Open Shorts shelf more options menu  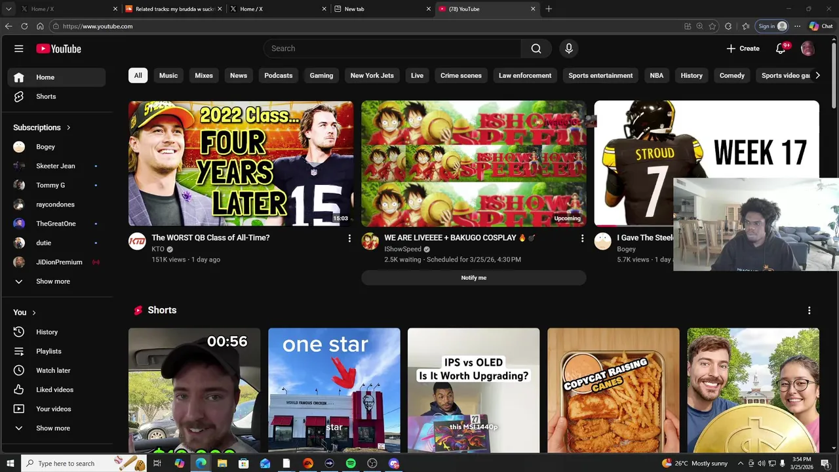coord(809,310)
